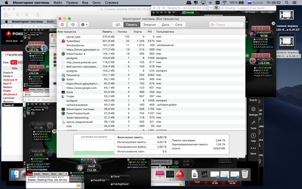The height and width of the screenshot is (189, 302).
Task: Open the gear actions dropdown in Activity Monitor
Action: (x=84, y=25)
